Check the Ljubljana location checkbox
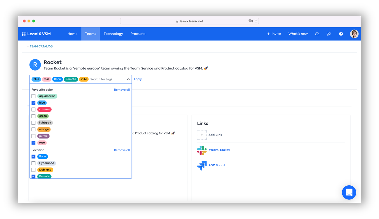This screenshot has width=379, height=219. [x=34, y=170]
